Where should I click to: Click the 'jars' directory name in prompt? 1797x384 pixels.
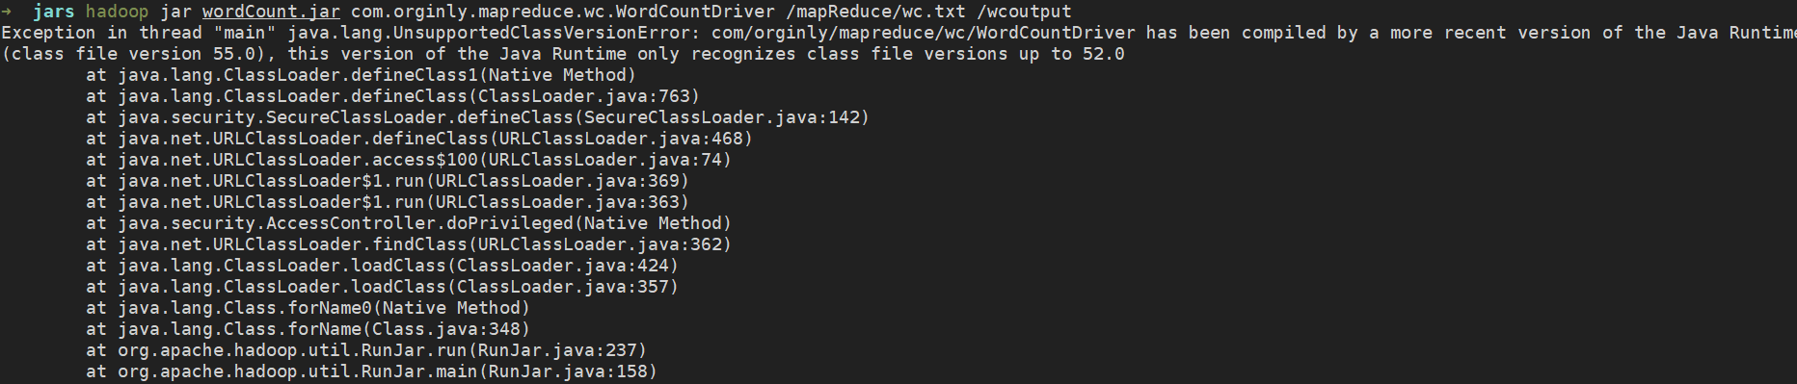pos(54,12)
